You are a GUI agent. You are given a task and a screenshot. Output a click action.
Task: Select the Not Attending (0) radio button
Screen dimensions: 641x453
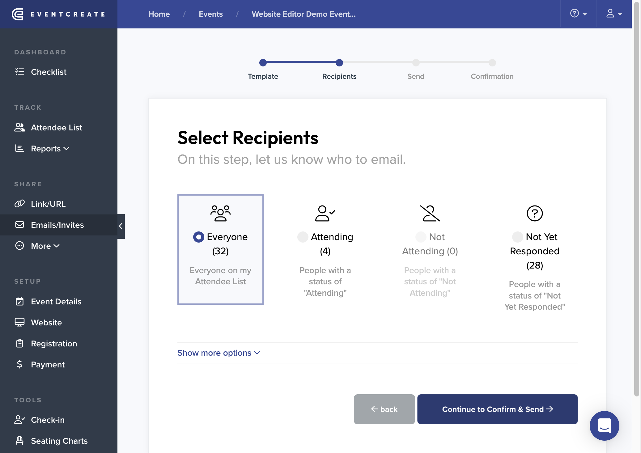click(x=421, y=237)
